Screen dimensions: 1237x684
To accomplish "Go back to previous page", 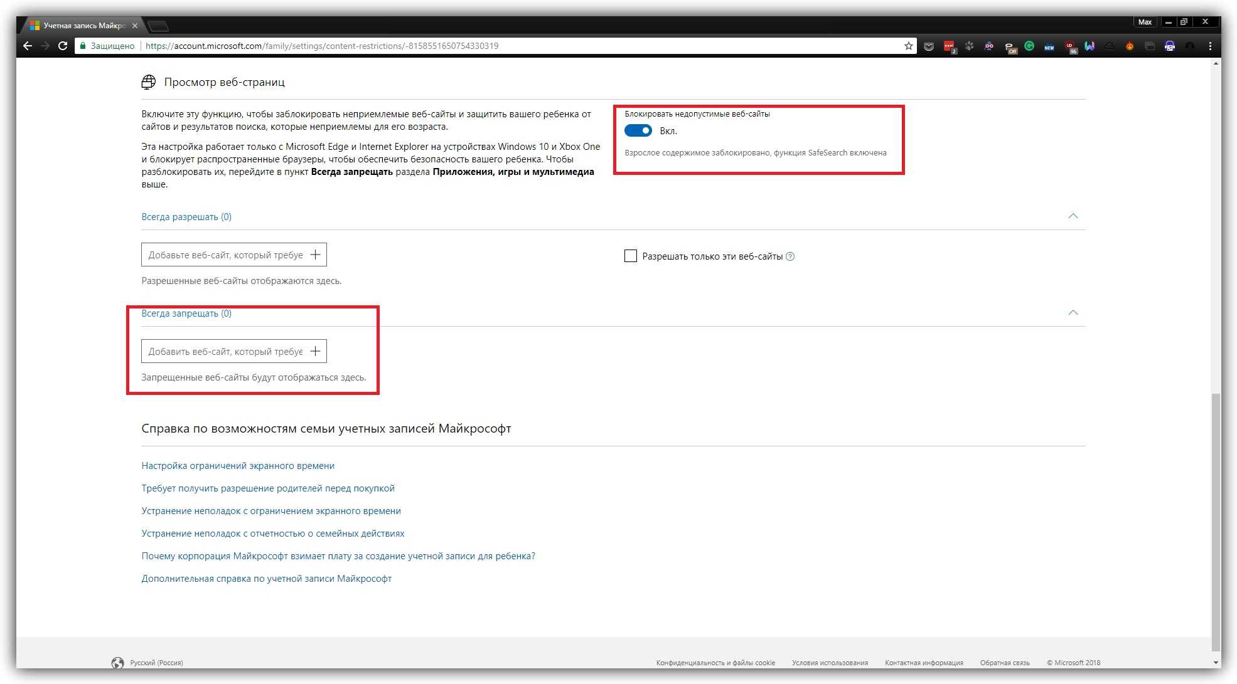I will coord(28,46).
